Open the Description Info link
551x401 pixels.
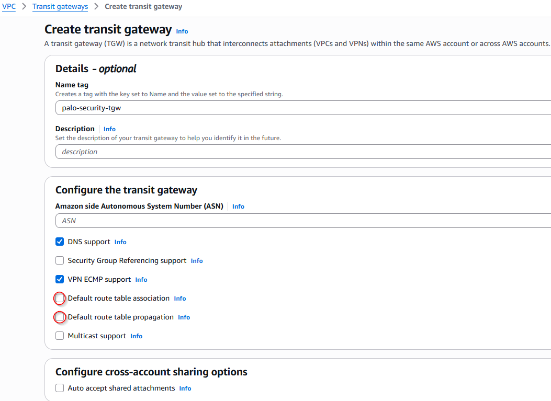point(109,129)
